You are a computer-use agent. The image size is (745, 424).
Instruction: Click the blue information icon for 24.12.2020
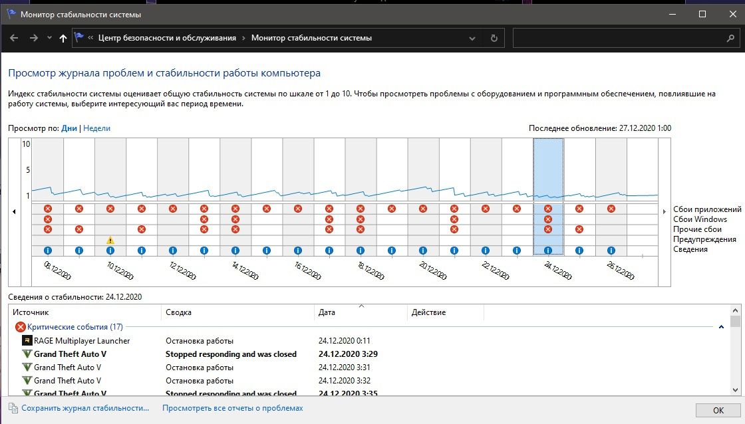548,251
